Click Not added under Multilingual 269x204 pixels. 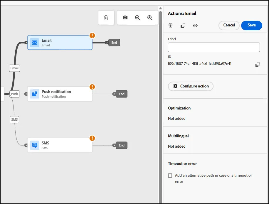(x=177, y=146)
